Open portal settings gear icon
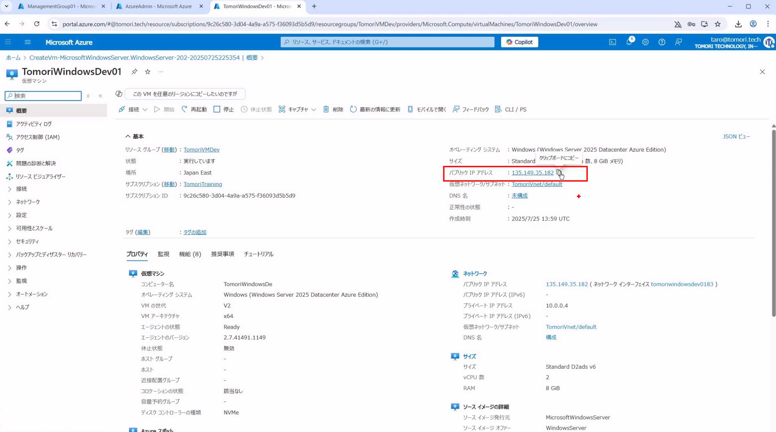This screenshot has width=776, height=432. [645, 42]
